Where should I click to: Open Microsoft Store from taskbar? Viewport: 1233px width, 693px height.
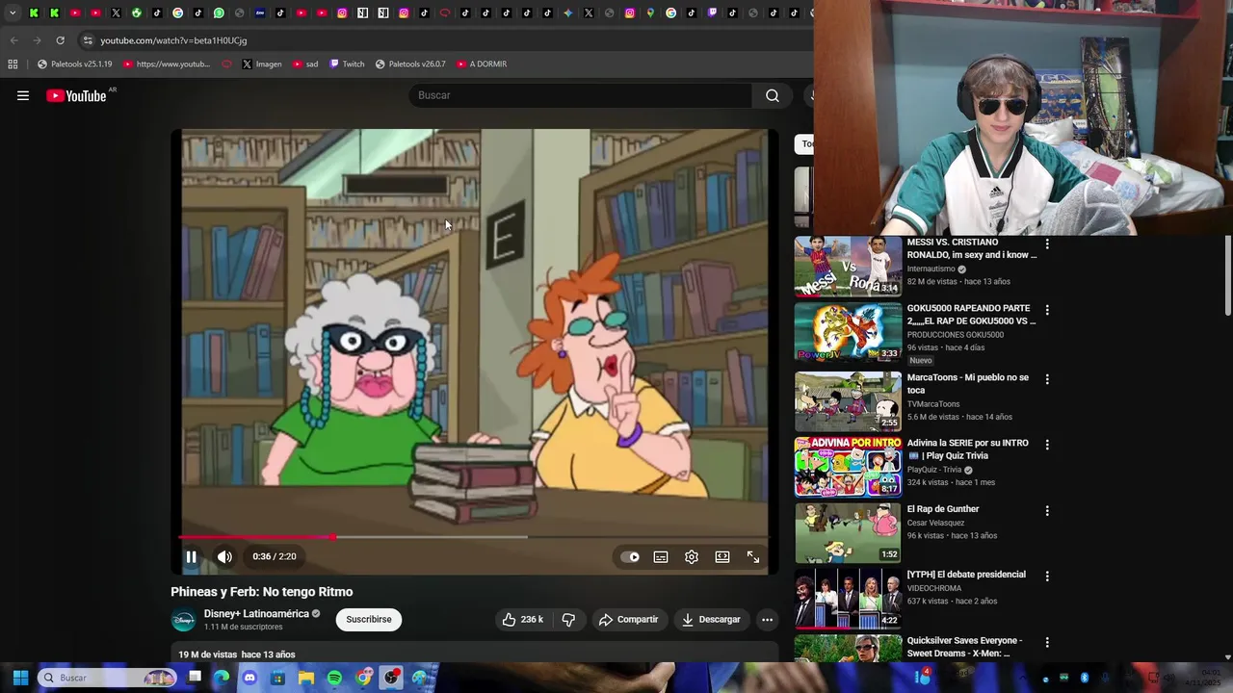coord(278,678)
